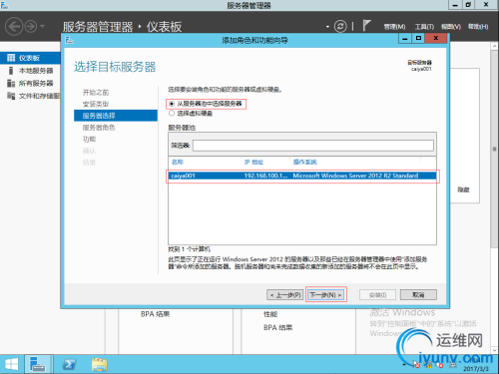Sort by IP 地址 column header
Image resolution: width=499 pixels, height=374 pixels.
(253, 162)
